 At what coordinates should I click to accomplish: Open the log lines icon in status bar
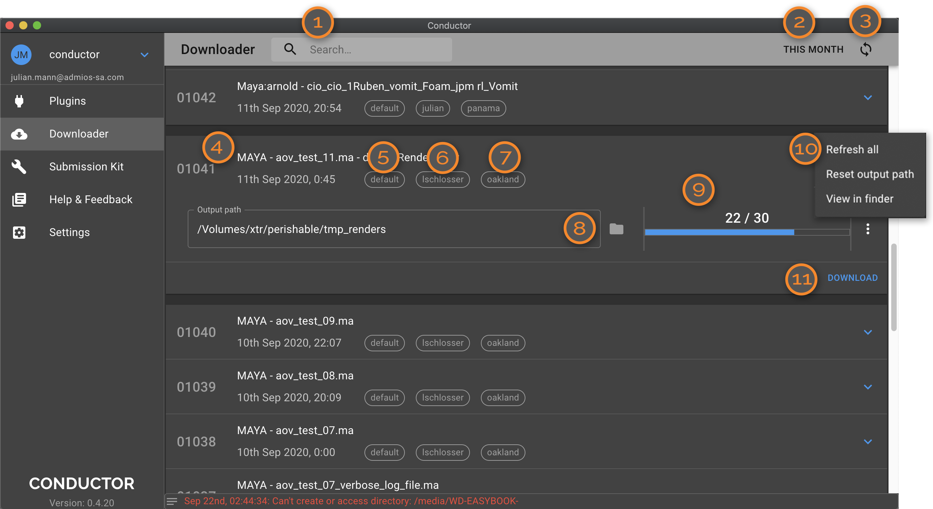click(172, 501)
